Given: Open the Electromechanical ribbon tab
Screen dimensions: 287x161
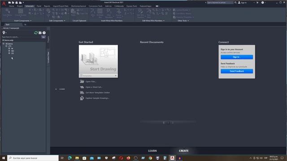Looking at the screenshot, I should click(x=78, y=6).
